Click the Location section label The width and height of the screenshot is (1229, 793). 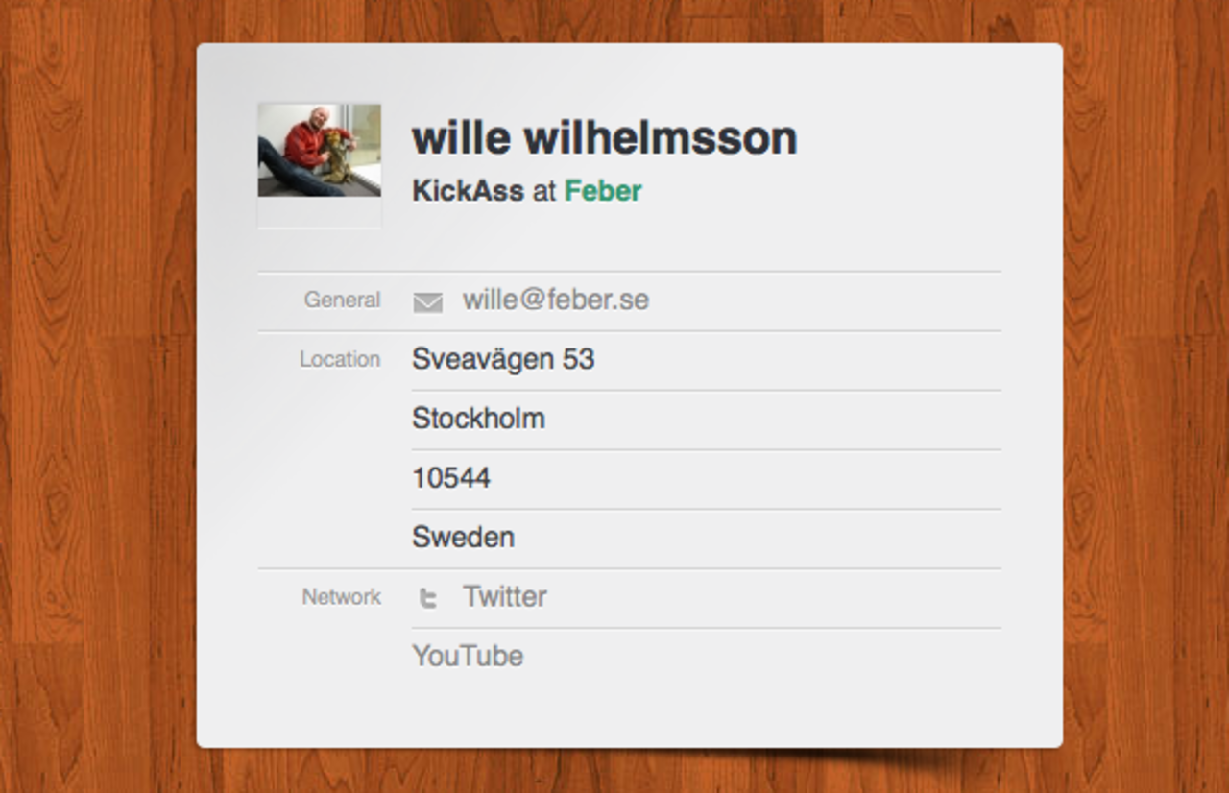tap(340, 359)
